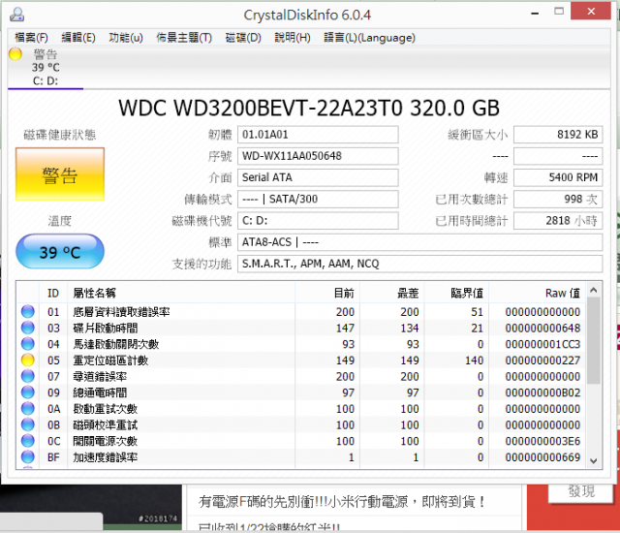Screen dimensions: 620x533
Task: Click the features field S.M.A.R.T., APM, AAM, NCQ
Action: 419,264
